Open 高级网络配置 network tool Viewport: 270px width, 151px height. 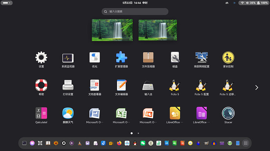[202, 59]
